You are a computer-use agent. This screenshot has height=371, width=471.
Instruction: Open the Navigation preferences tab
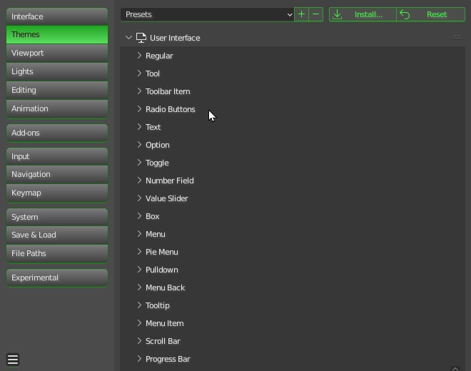tap(57, 175)
